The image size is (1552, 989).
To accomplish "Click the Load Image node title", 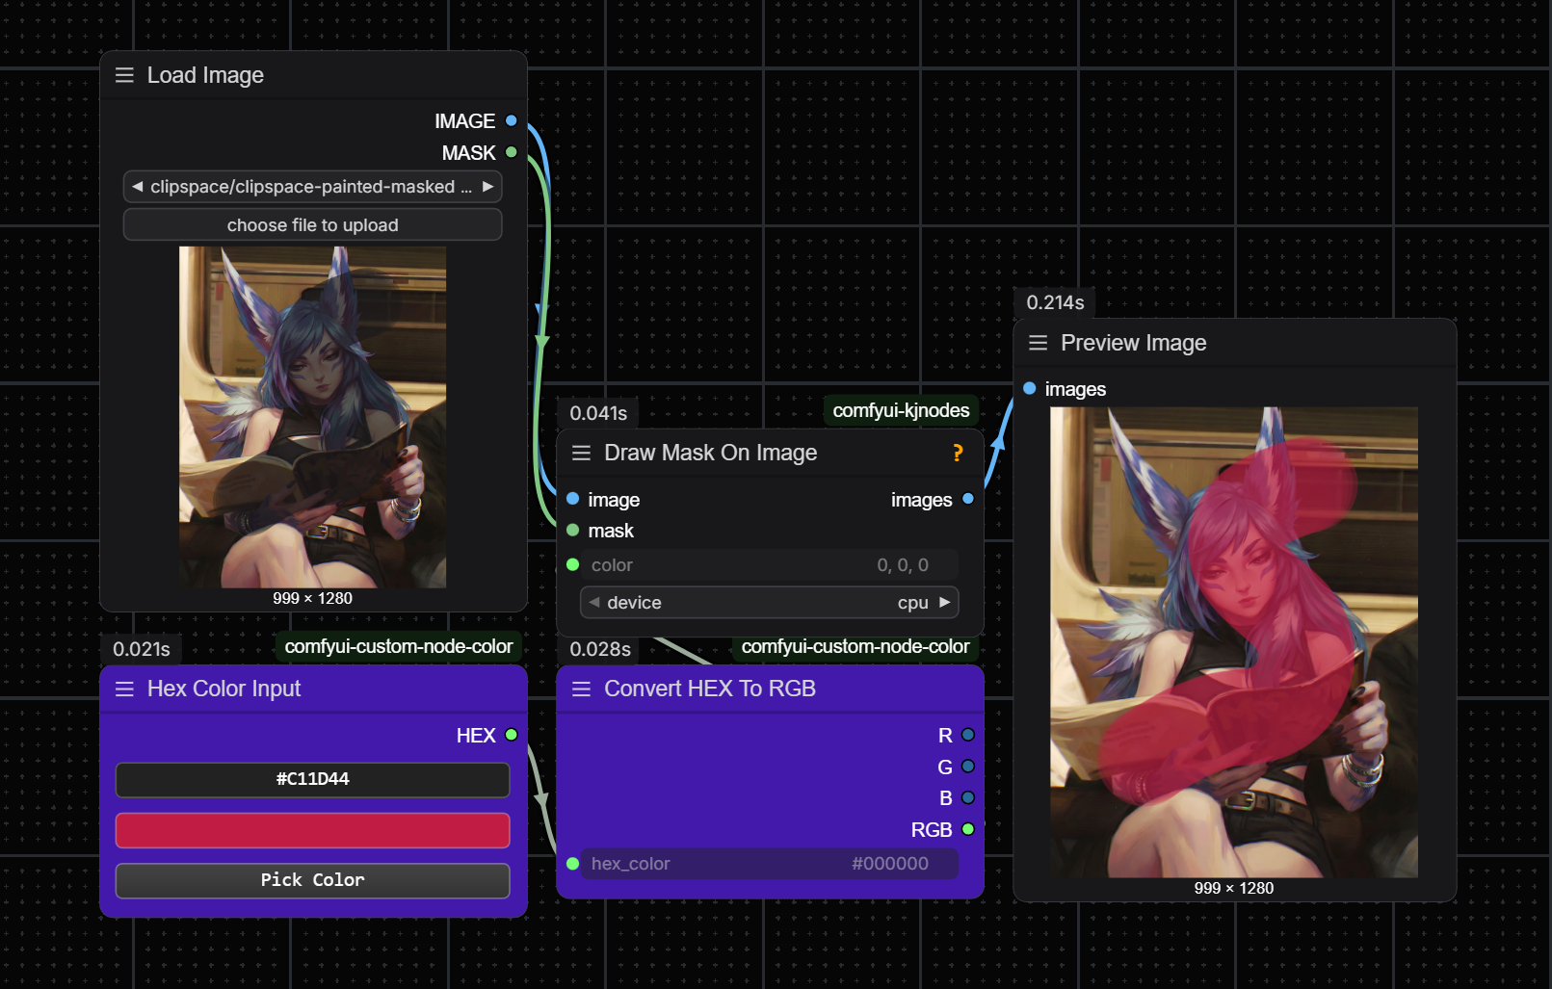I will (205, 75).
